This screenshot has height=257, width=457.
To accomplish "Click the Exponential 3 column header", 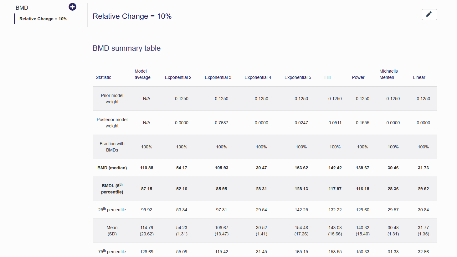I will [x=218, y=77].
